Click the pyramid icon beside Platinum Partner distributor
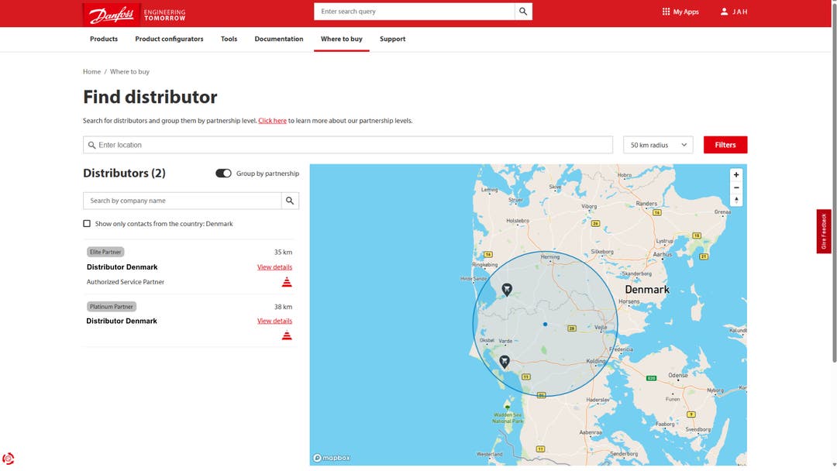The image size is (837, 471). click(x=287, y=335)
